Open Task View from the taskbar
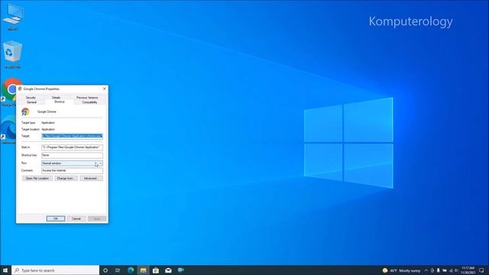The height and width of the screenshot is (275, 489). click(118, 270)
